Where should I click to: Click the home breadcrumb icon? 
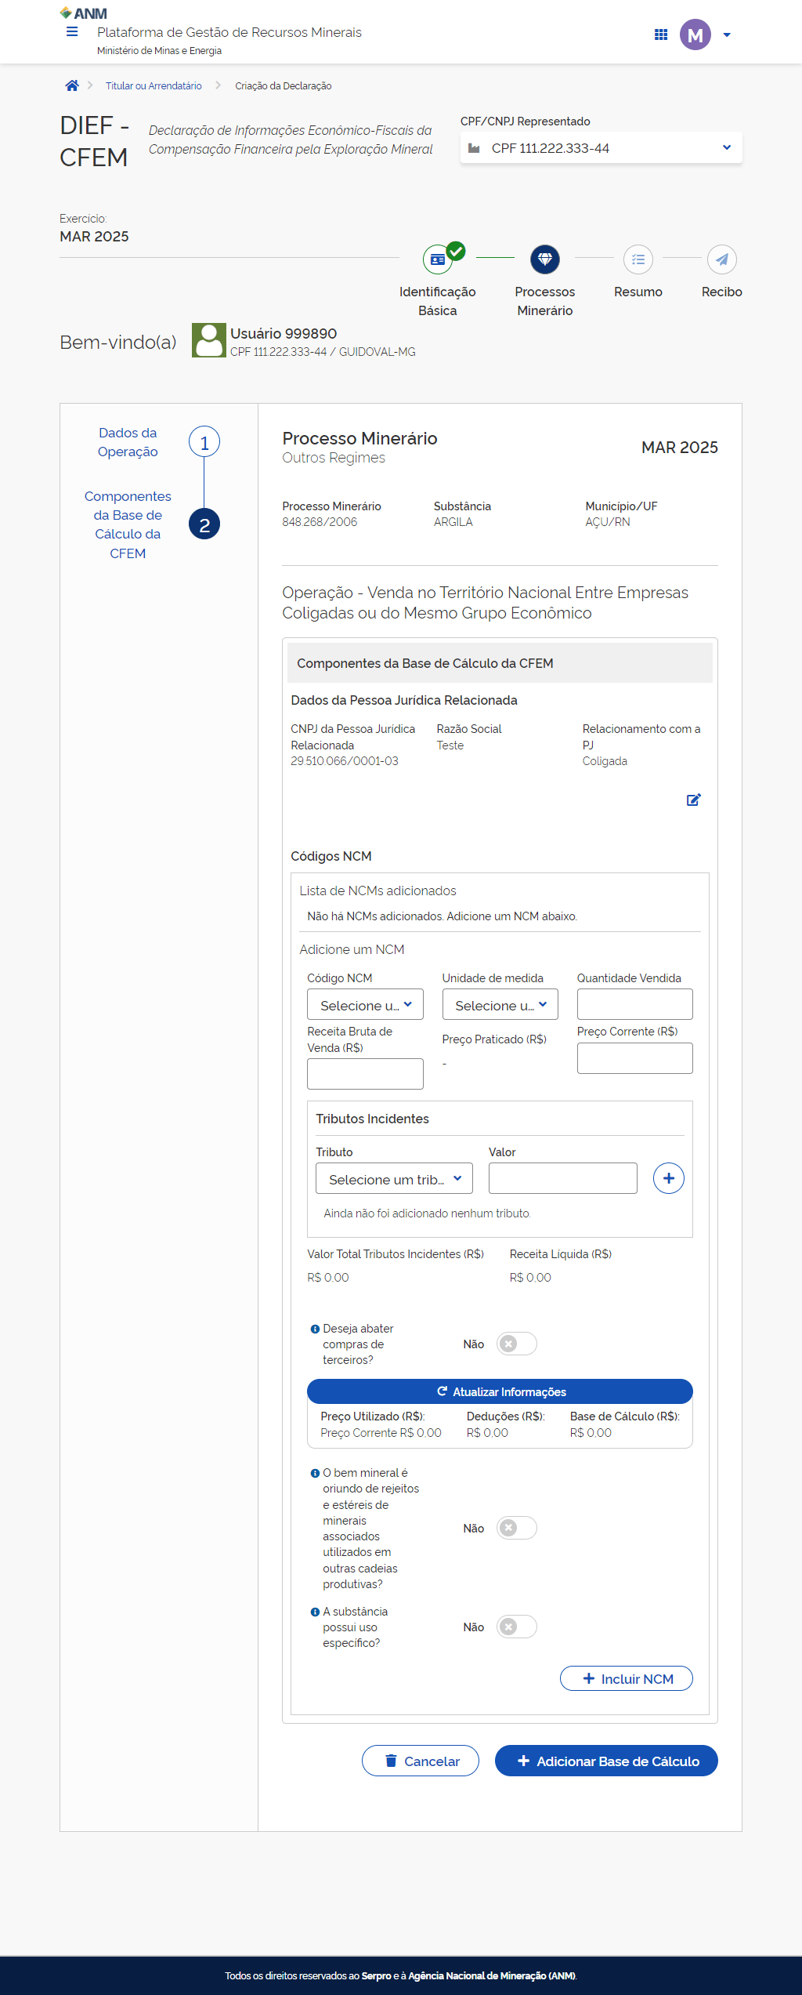(x=72, y=85)
